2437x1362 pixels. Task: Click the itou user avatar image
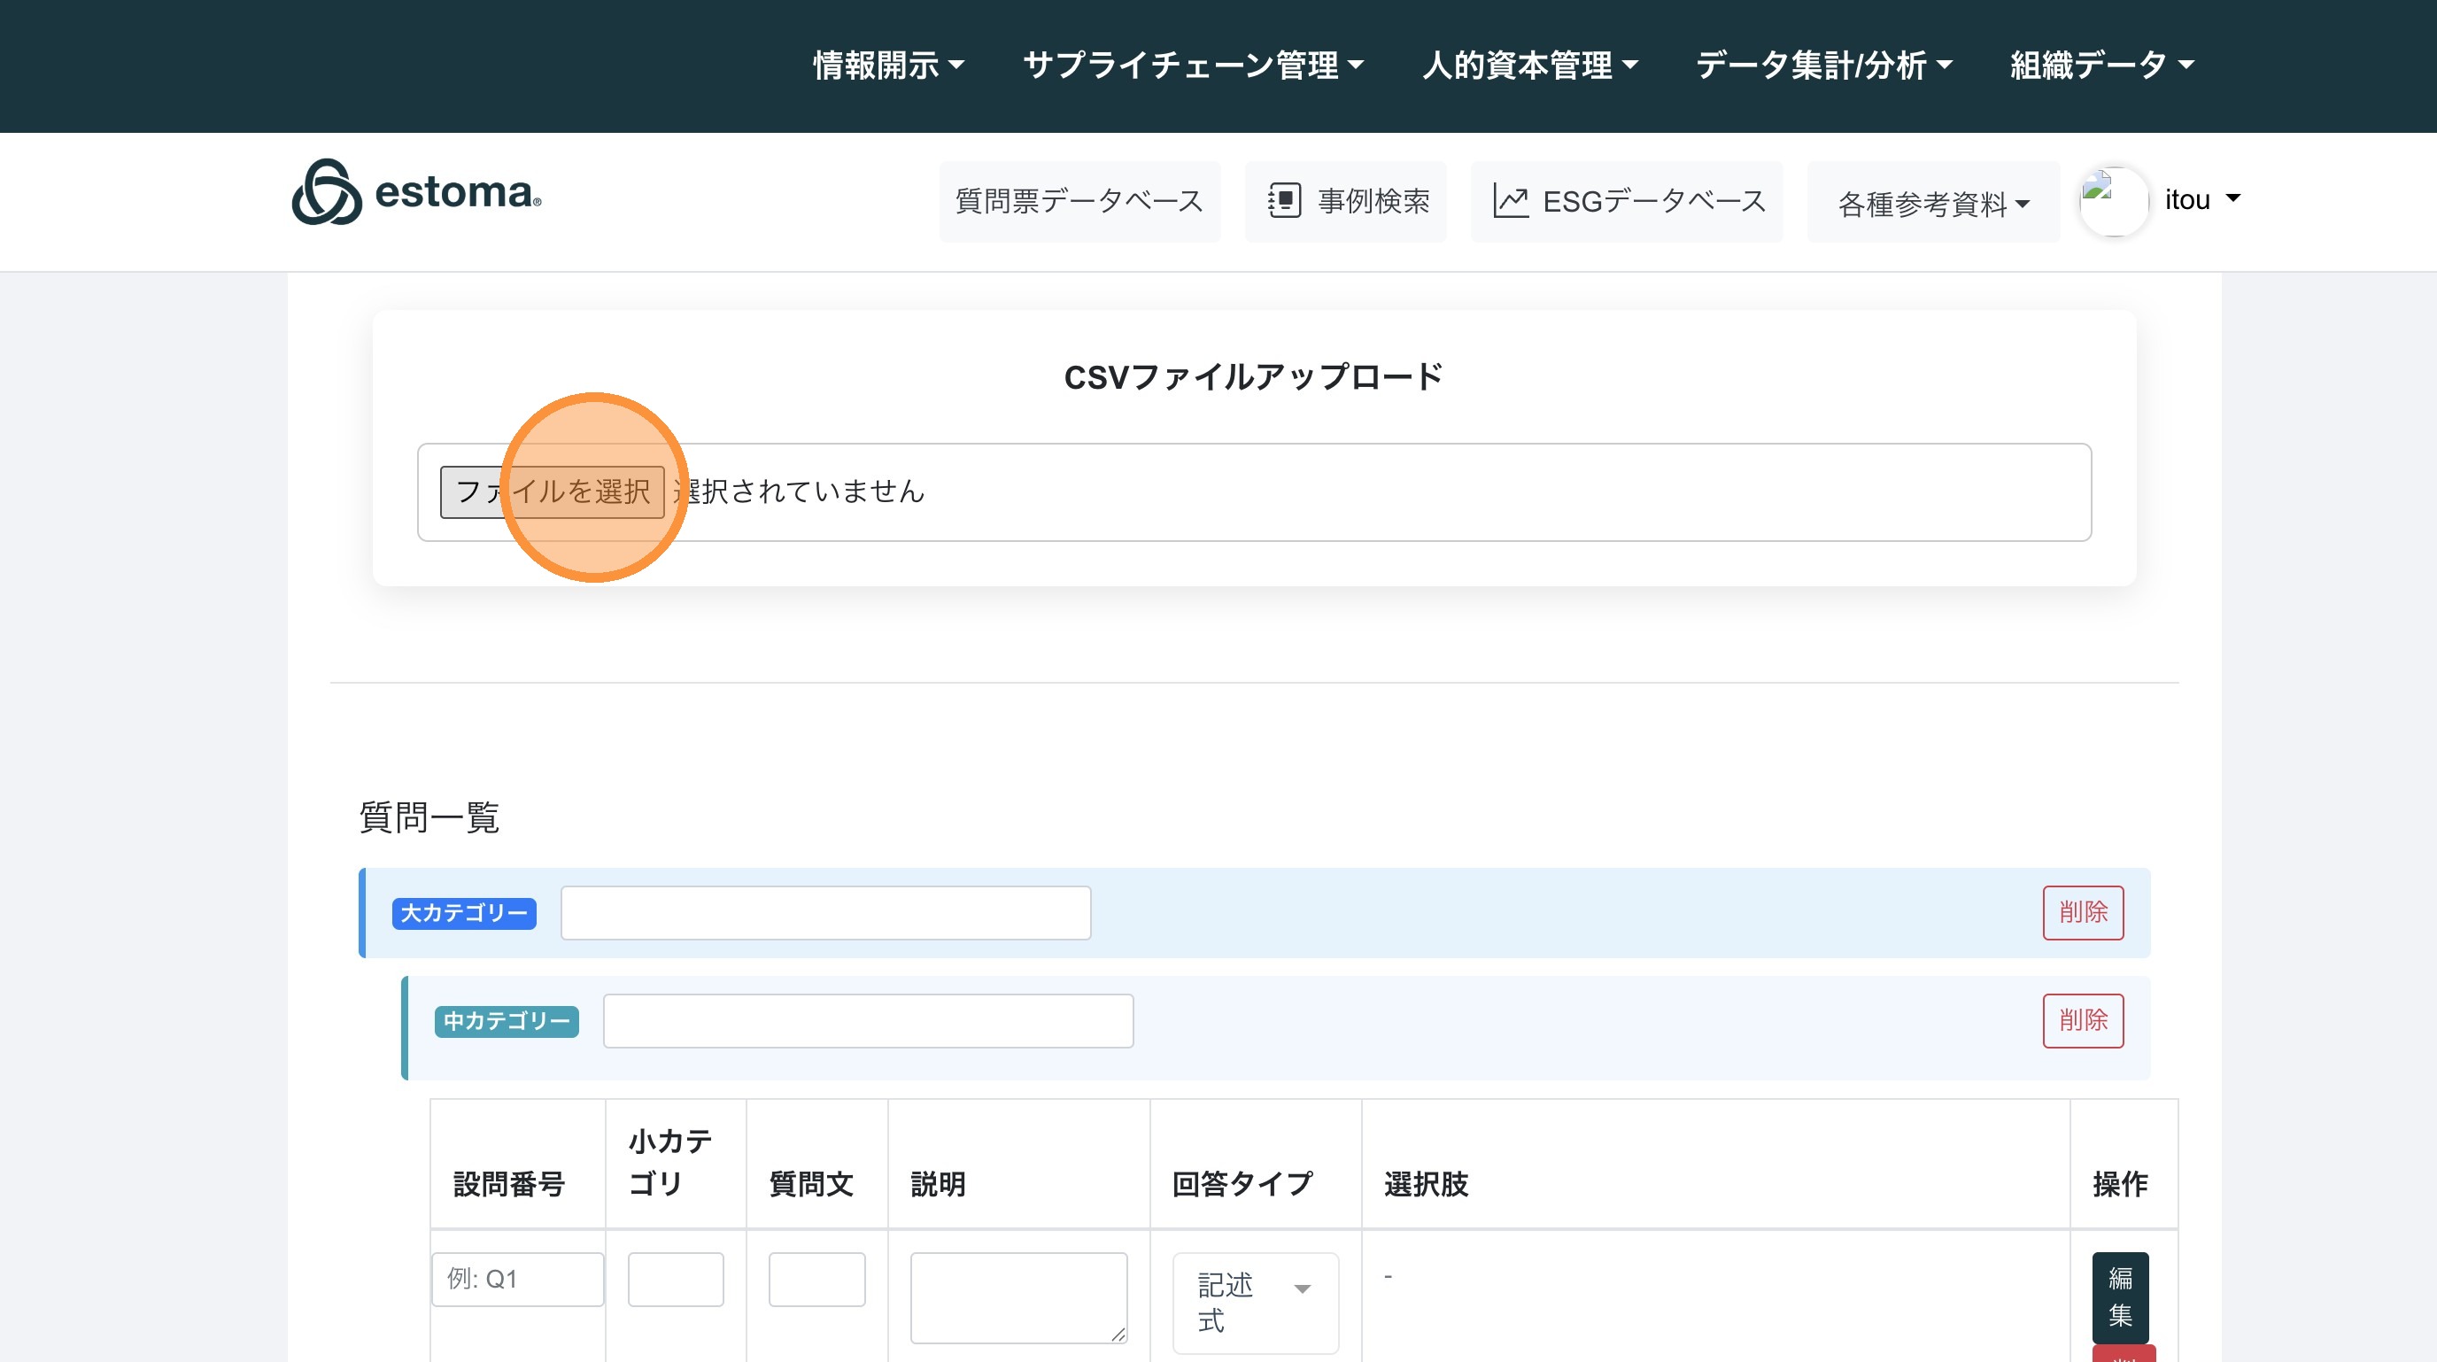tap(2114, 200)
